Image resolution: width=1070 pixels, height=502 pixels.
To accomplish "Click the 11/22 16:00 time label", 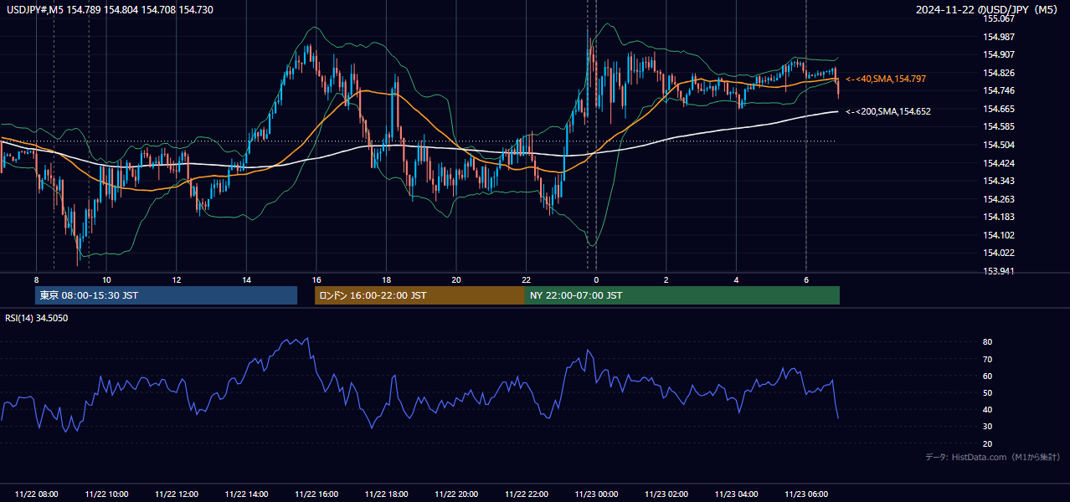I will tap(316, 494).
